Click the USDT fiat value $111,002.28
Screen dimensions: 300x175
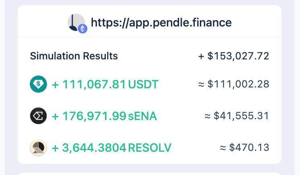click(x=238, y=84)
